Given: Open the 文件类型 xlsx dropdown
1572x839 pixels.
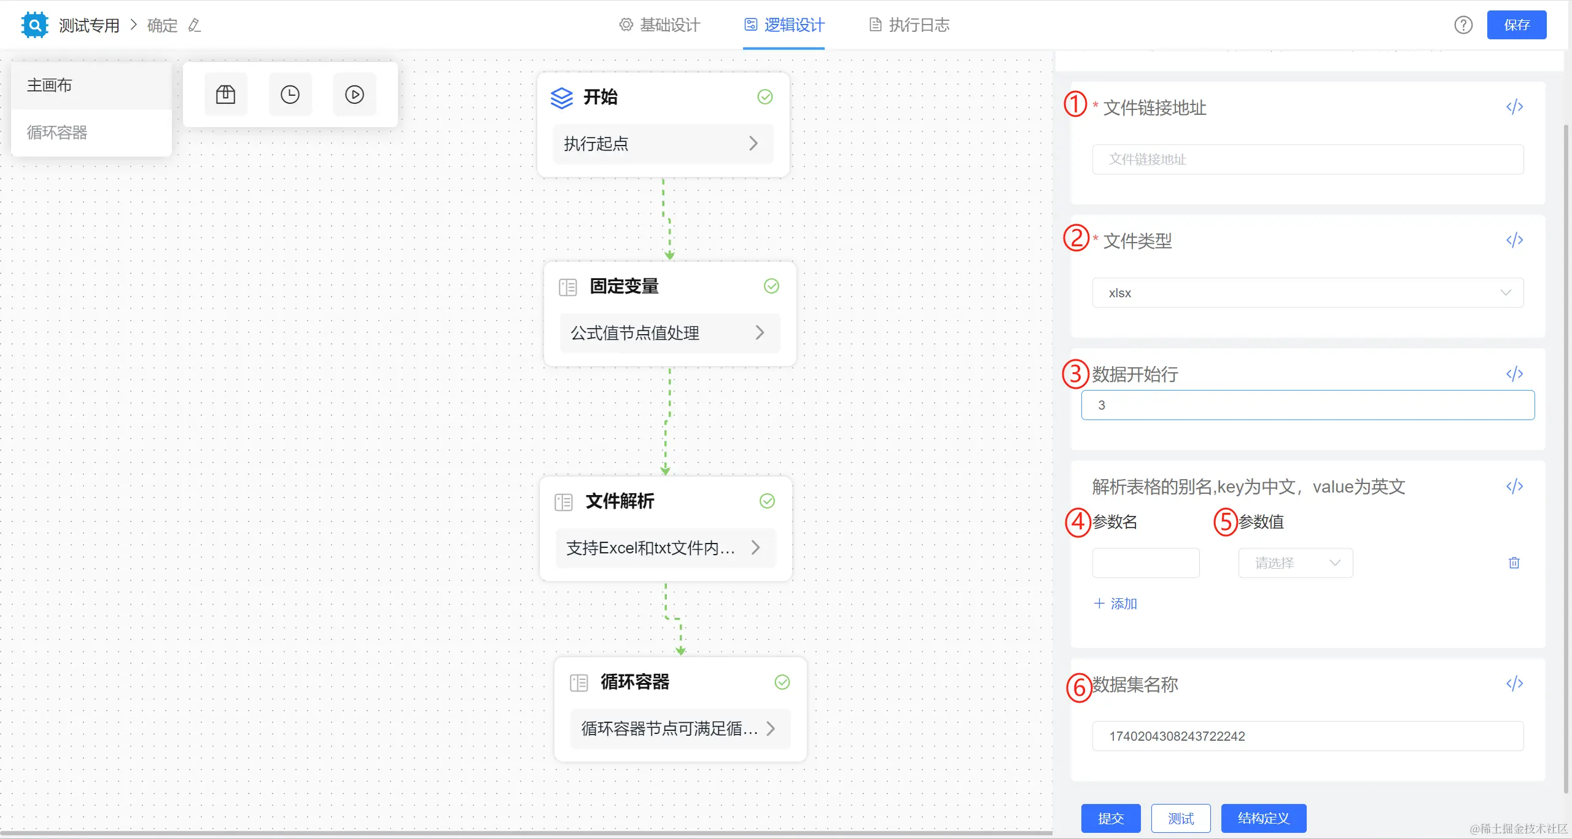Looking at the screenshot, I should (1307, 293).
